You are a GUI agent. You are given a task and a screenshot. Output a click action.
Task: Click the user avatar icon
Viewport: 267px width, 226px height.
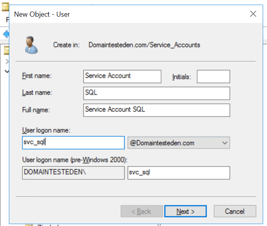[31, 45]
